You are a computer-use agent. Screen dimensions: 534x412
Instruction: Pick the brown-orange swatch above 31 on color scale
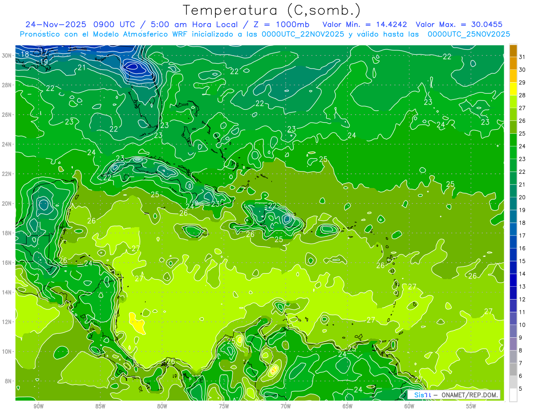[x=513, y=51]
